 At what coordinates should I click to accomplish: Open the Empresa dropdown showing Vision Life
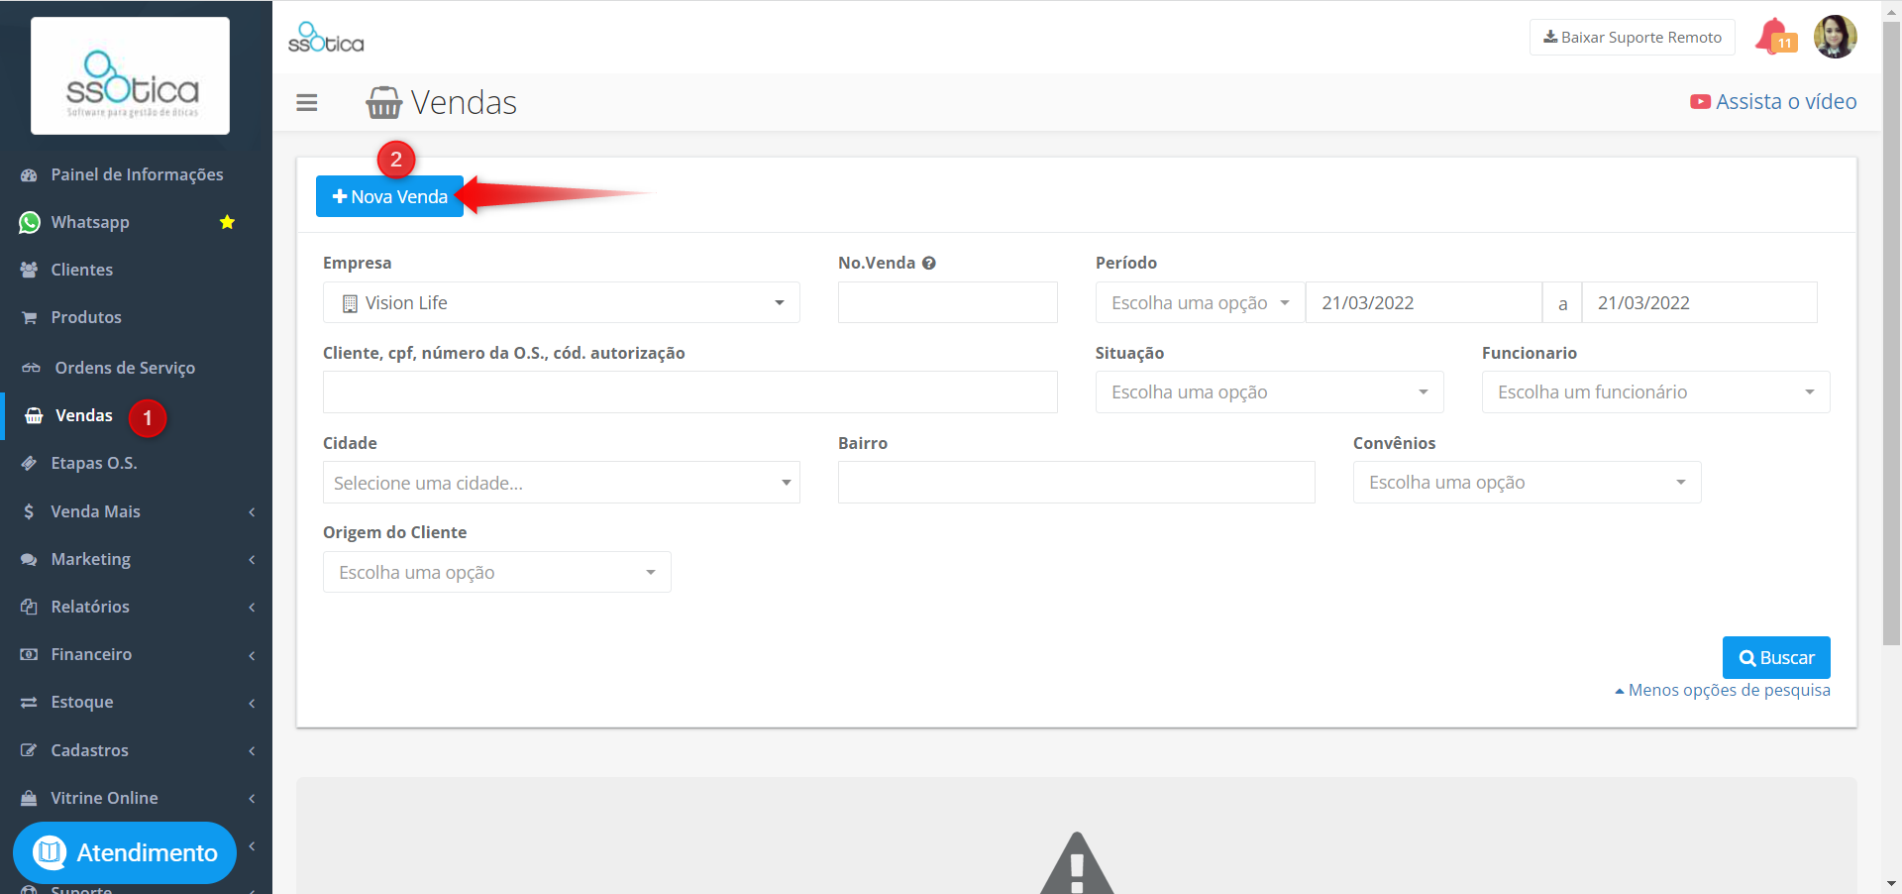562,302
